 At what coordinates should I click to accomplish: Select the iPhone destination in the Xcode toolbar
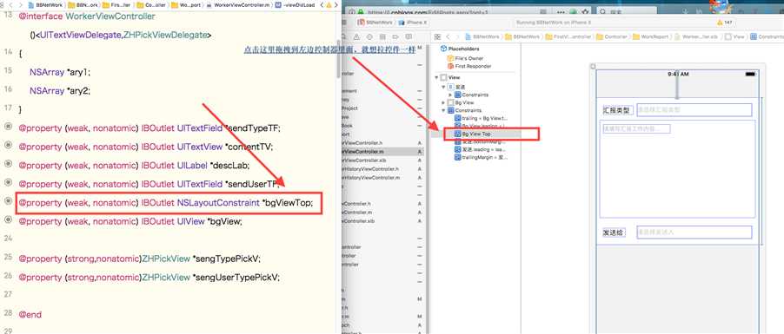413,23
